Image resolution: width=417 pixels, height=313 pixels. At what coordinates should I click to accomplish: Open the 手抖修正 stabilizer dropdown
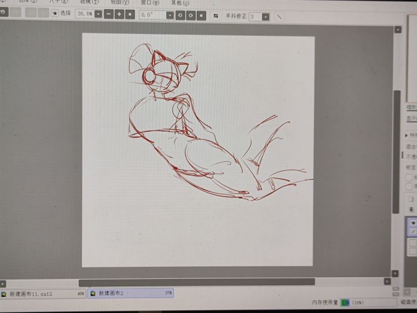tap(266, 17)
